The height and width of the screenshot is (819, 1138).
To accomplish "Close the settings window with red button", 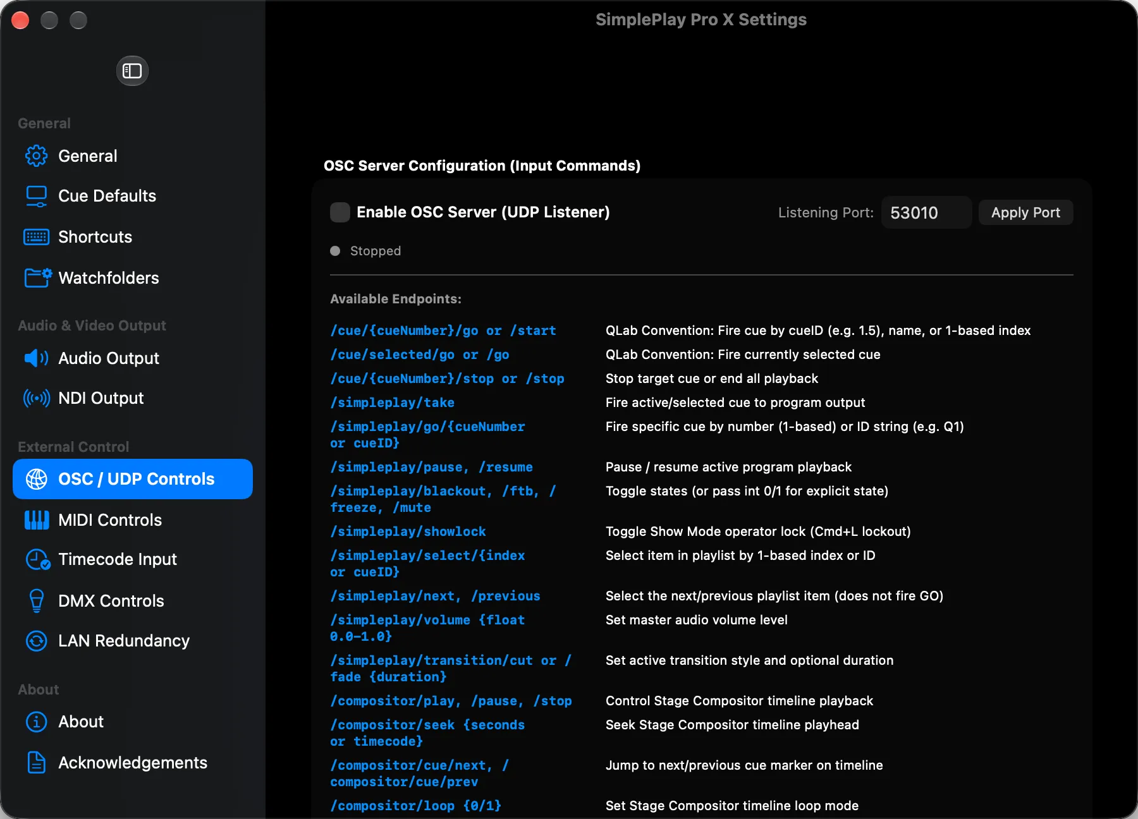I will coord(20,20).
